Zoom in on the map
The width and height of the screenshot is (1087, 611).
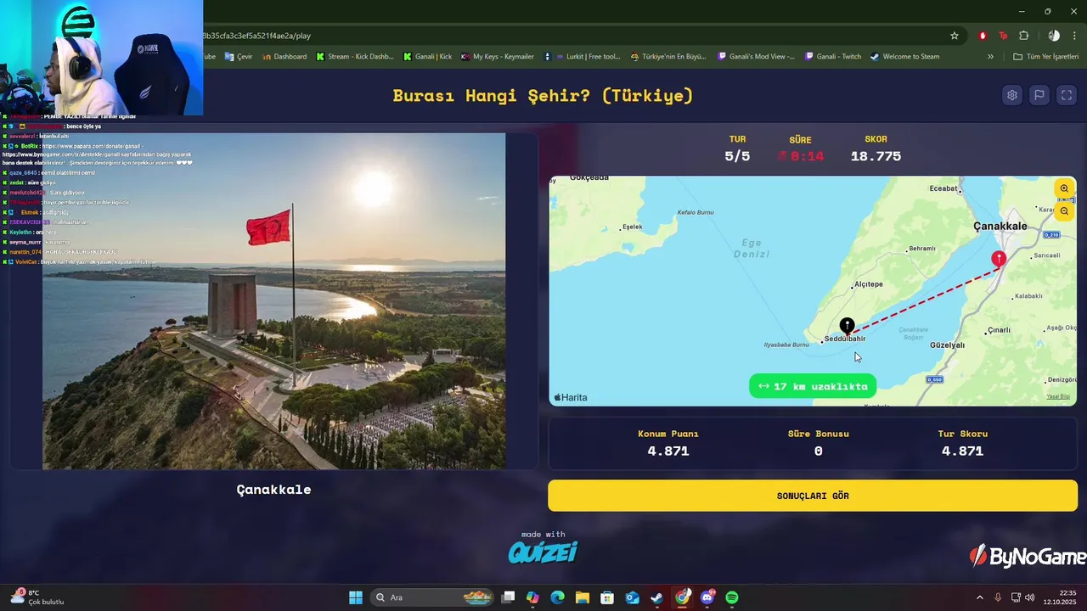coord(1064,188)
